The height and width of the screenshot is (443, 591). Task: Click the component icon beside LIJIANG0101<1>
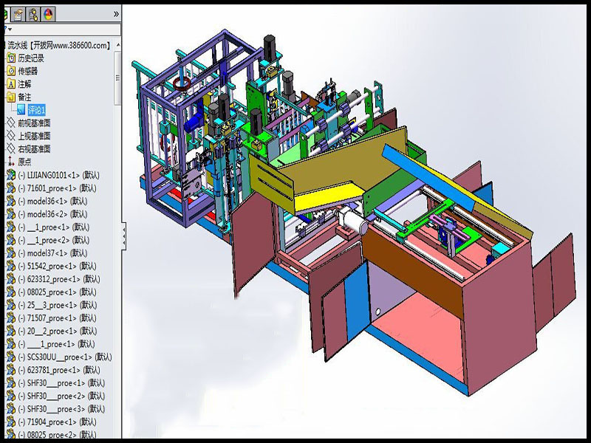[10, 175]
